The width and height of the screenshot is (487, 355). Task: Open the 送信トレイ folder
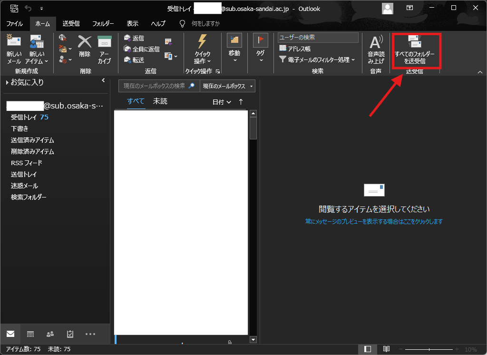click(24, 174)
